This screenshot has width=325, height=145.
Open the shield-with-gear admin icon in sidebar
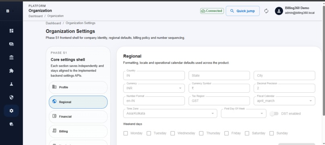click(x=11, y=124)
